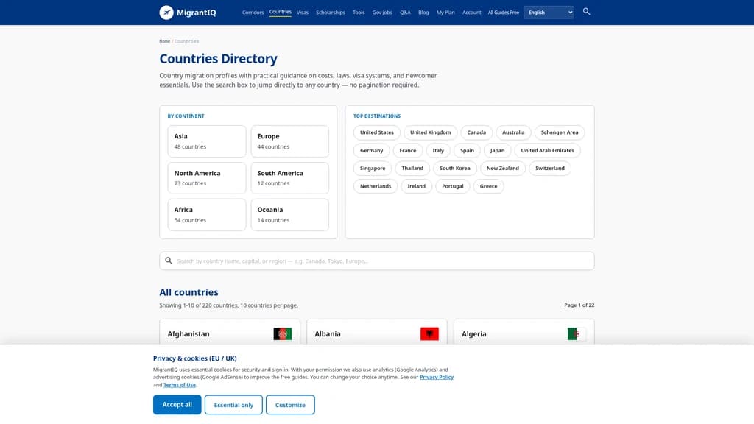
Task: Open Scholarships in the navigation
Action: [331, 13]
